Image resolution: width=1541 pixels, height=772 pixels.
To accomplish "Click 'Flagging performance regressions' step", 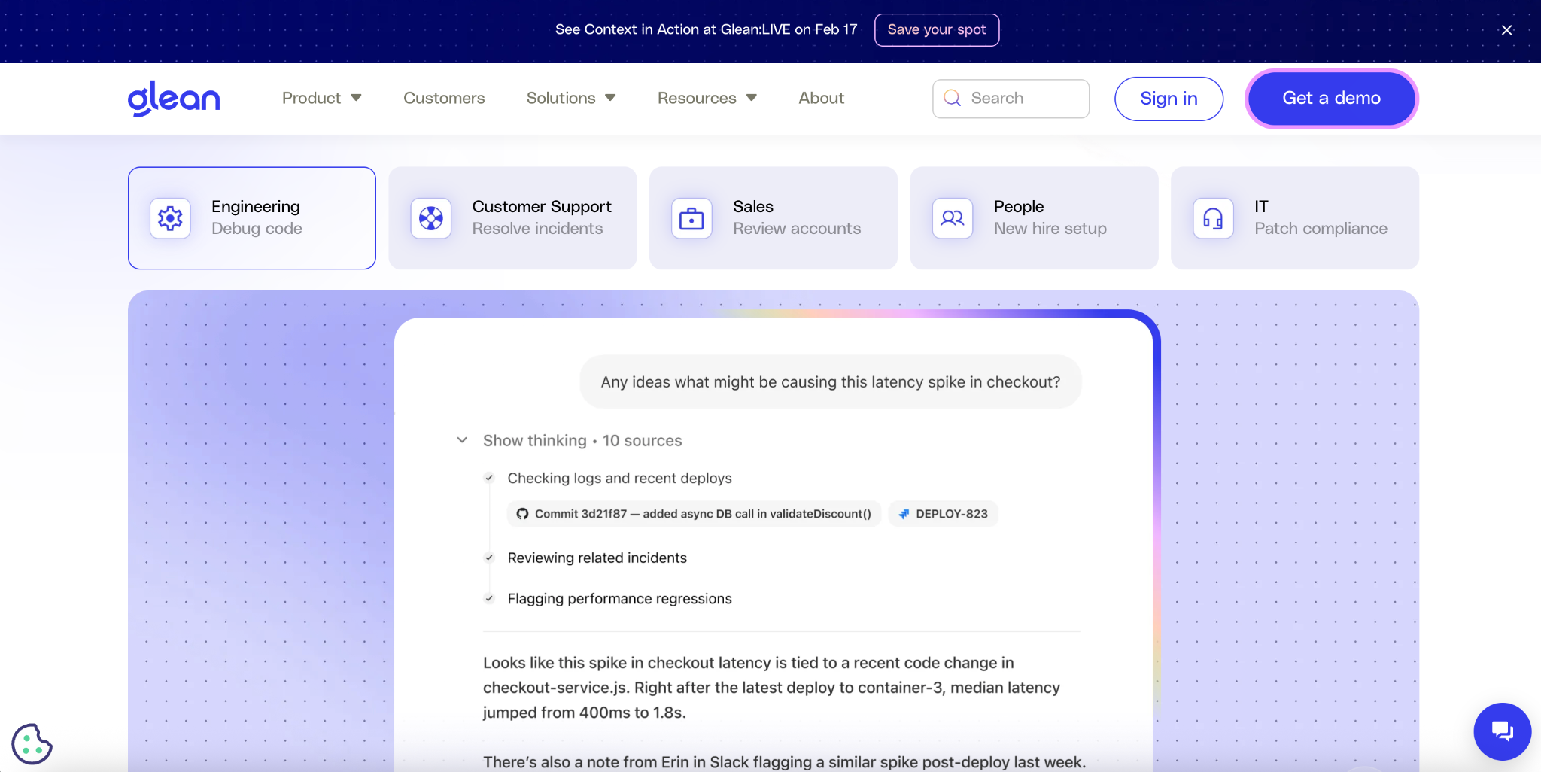I will click(x=619, y=599).
